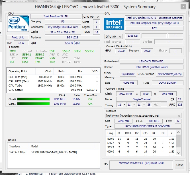Click the Platform value BGA1023
The image size is (190, 175).
point(72,37)
